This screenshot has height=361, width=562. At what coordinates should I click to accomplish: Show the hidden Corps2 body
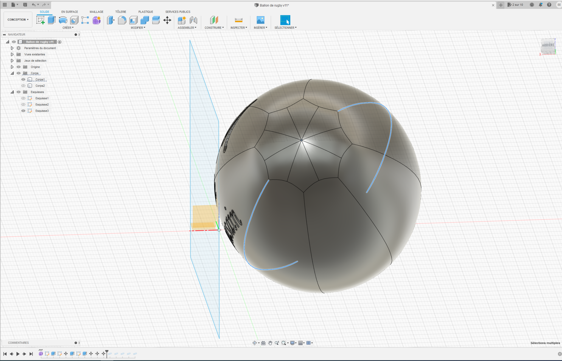pyautogui.click(x=23, y=86)
